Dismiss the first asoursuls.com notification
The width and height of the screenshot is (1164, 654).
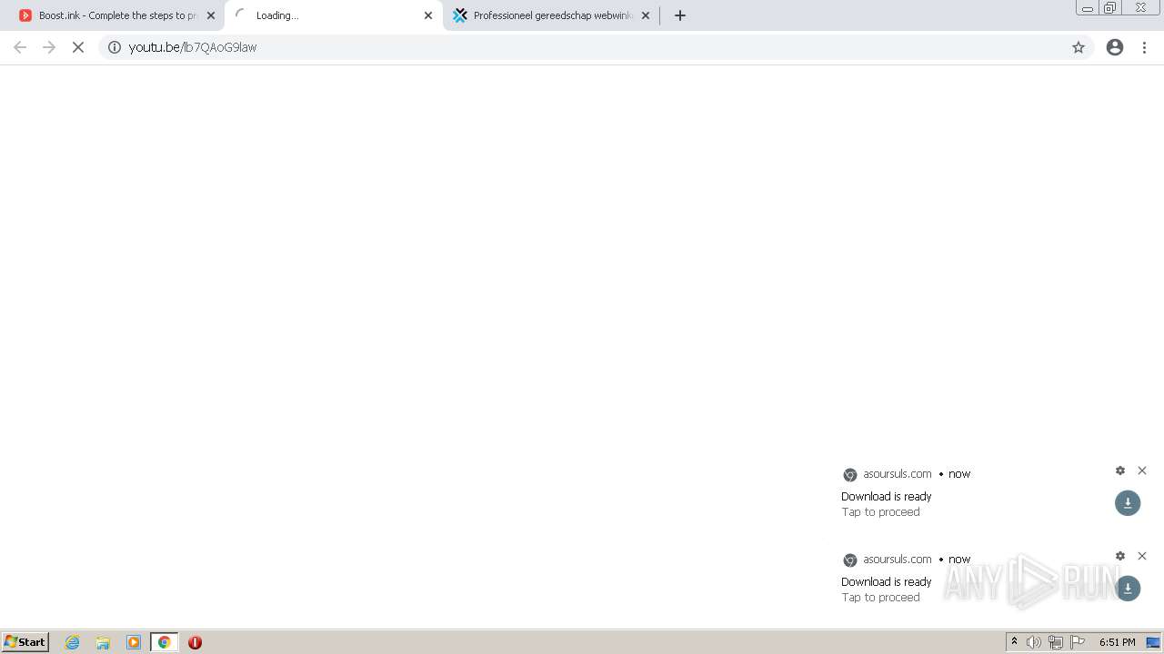pos(1142,471)
